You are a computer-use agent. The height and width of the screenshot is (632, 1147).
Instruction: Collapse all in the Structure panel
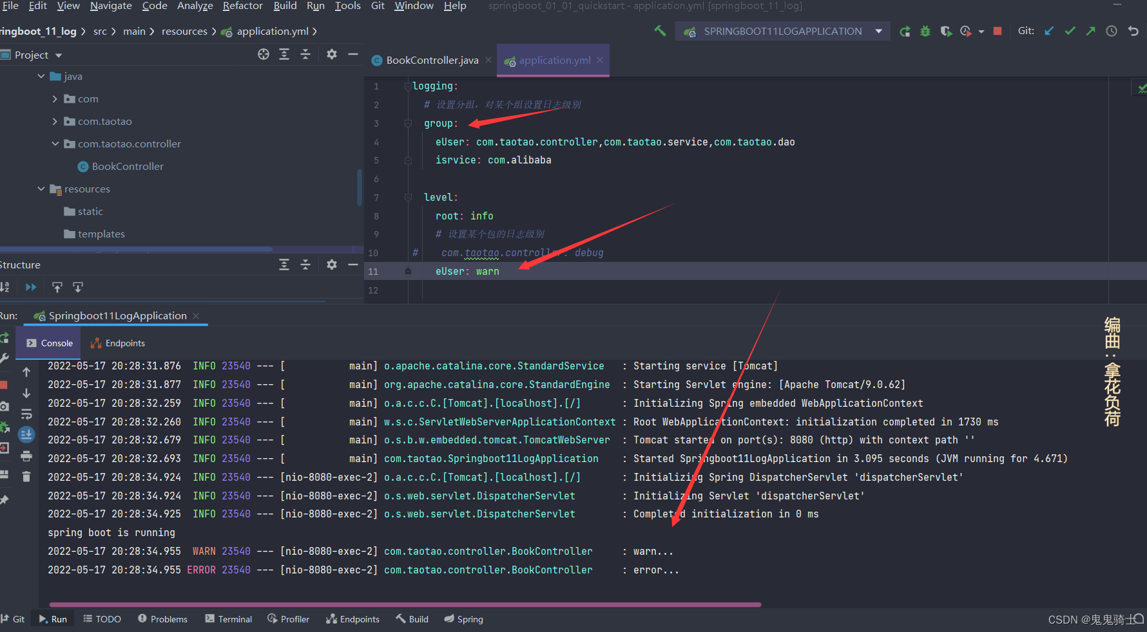305,265
